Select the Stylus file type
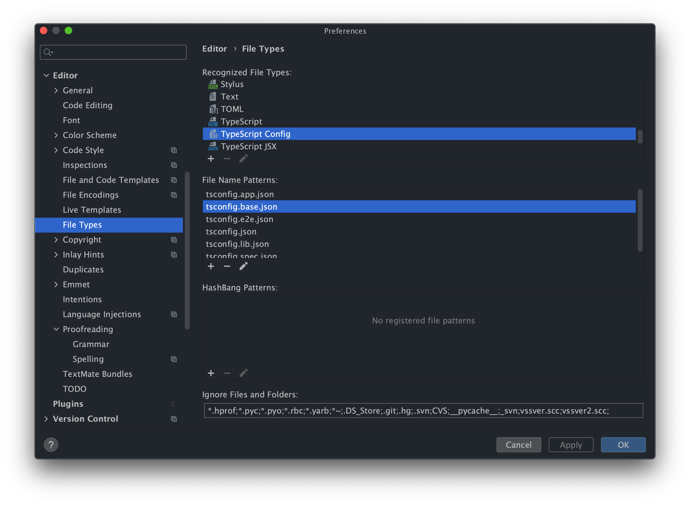The height and width of the screenshot is (505, 690). click(x=232, y=84)
